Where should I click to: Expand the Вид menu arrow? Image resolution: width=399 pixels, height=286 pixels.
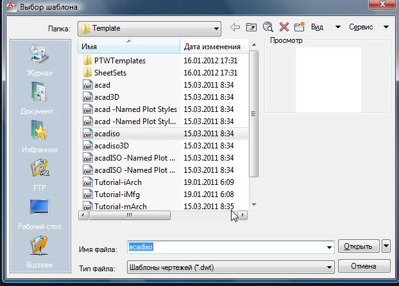tap(338, 27)
